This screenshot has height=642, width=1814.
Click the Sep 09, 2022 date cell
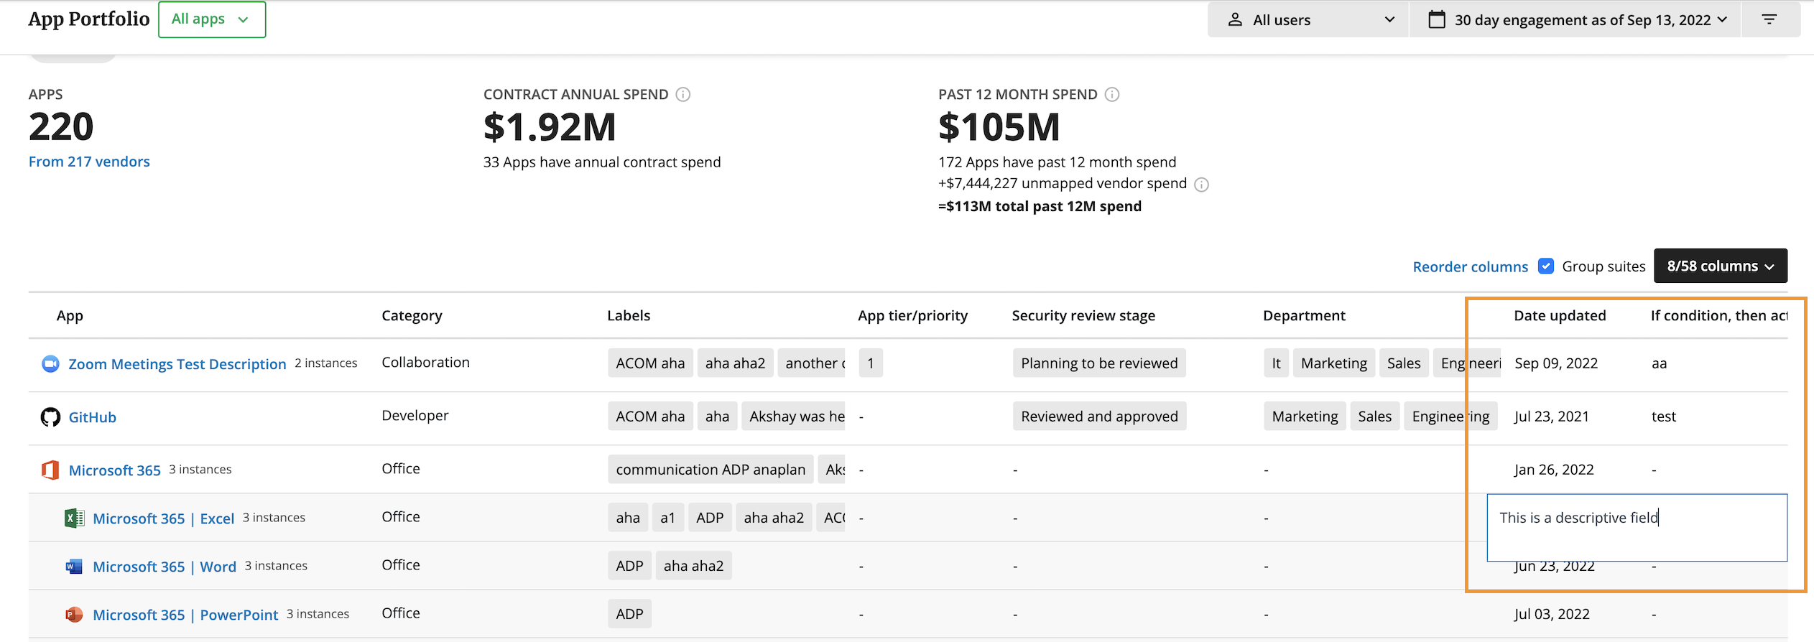tap(1556, 363)
